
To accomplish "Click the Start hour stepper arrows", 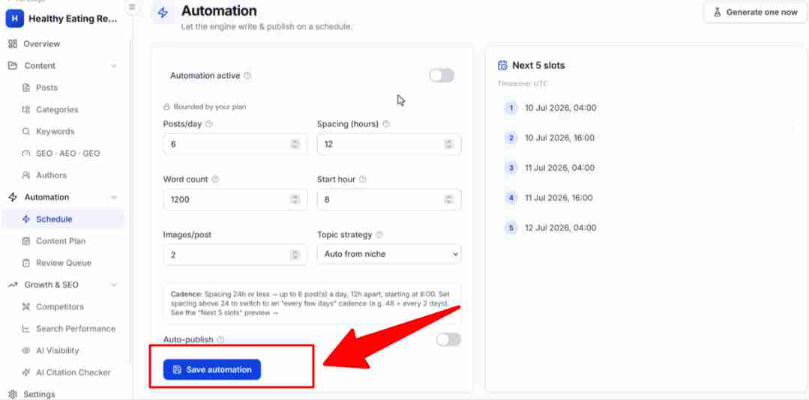I will (449, 199).
